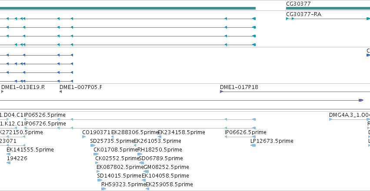Click the CK02552.5prime EST label

coord(117,158)
